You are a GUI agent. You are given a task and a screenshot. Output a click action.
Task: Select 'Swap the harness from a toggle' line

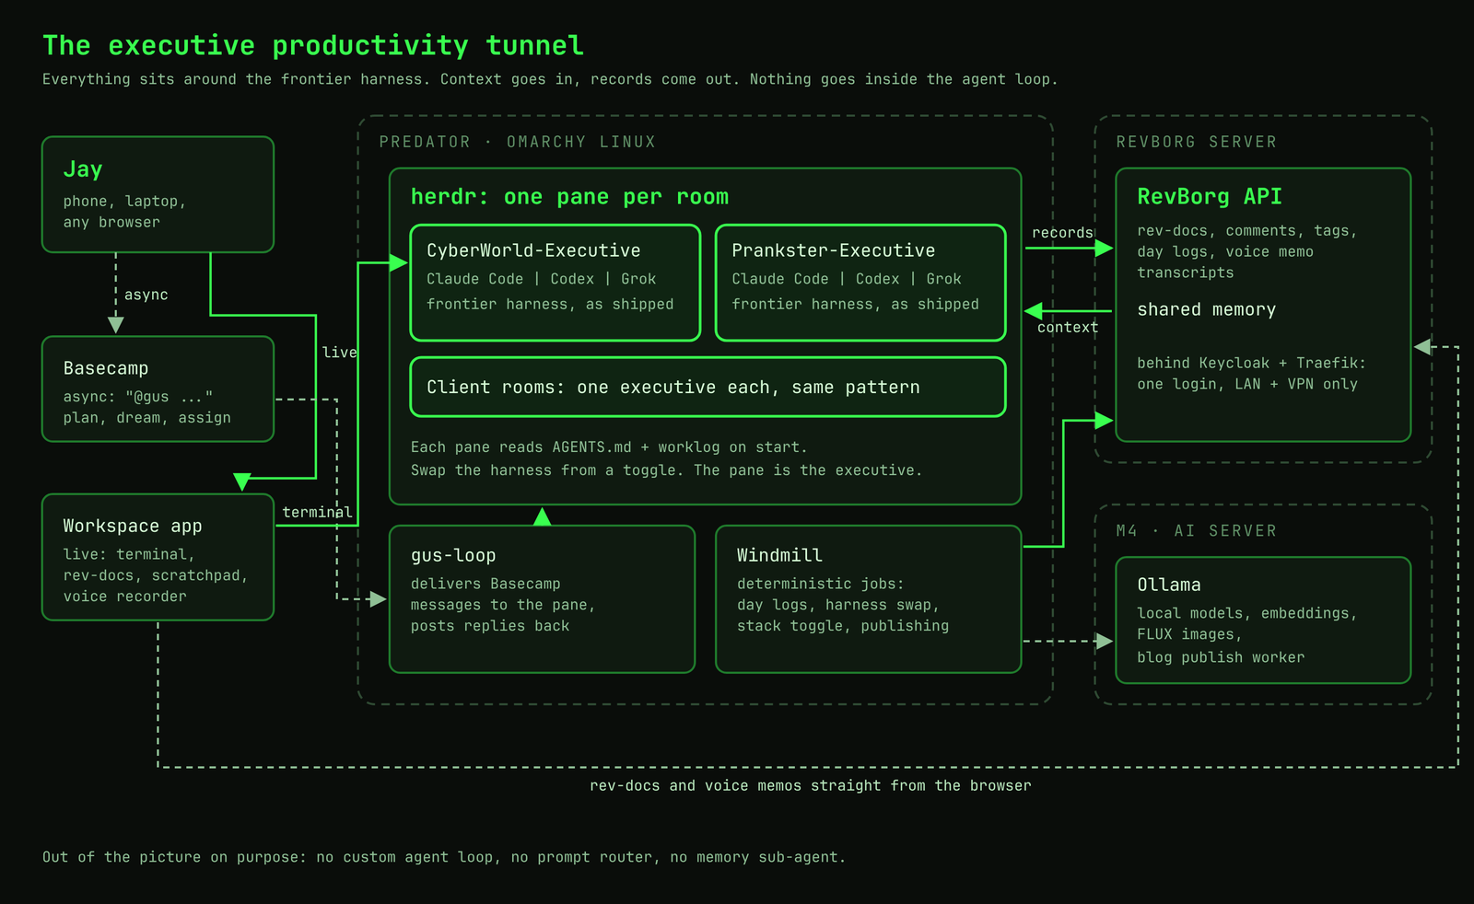pyautogui.click(x=666, y=470)
